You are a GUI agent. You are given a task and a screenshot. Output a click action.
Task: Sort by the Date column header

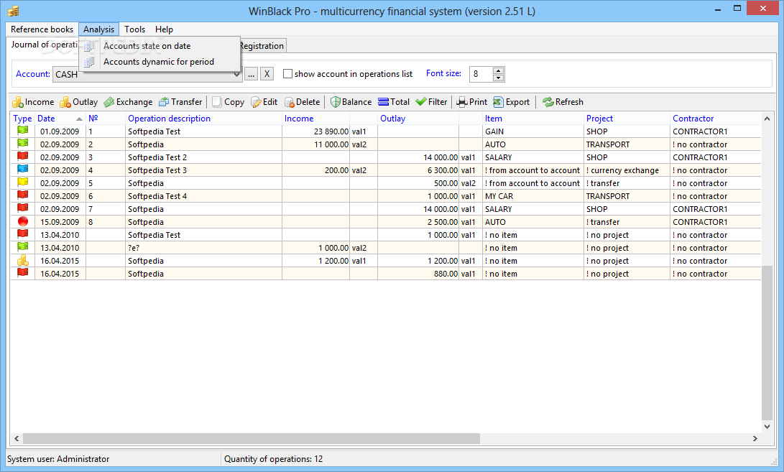pyautogui.click(x=59, y=119)
